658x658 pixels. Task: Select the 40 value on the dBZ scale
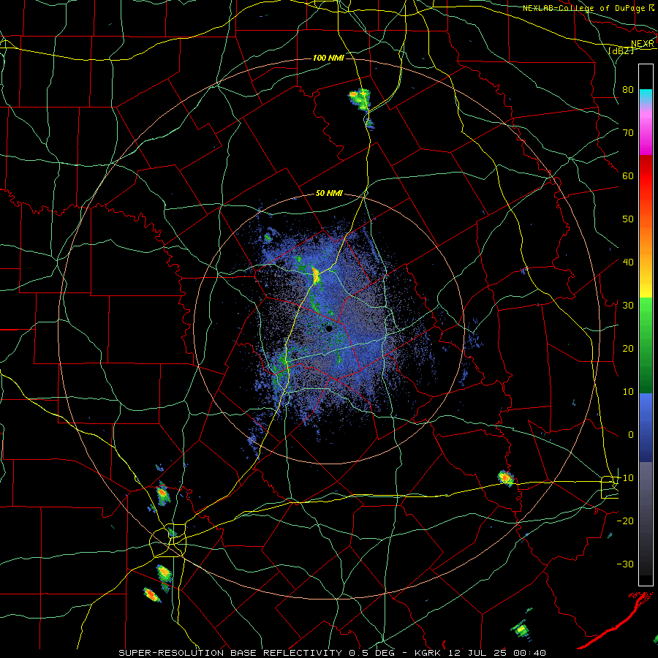coord(628,262)
